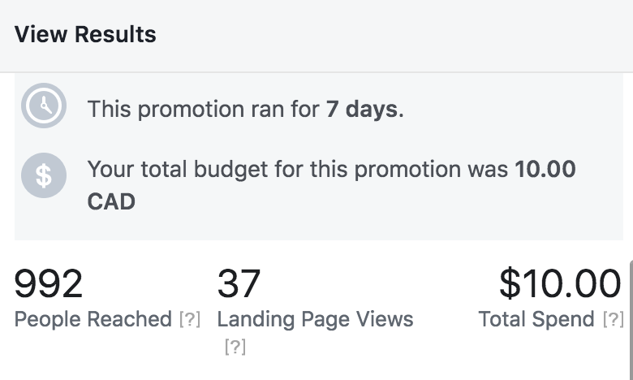
Task: Click the 'This promotion ran for' text
Action: [x=204, y=109]
